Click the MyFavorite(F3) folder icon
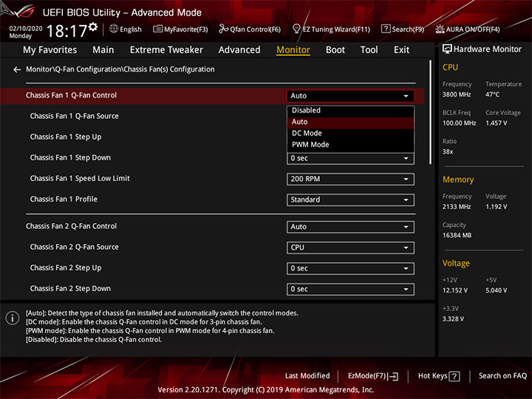Image resolution: width=532 pixels, height=399 pixels. tap(157, 29)
